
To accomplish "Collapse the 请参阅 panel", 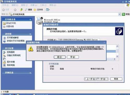I will coord(30,34).
